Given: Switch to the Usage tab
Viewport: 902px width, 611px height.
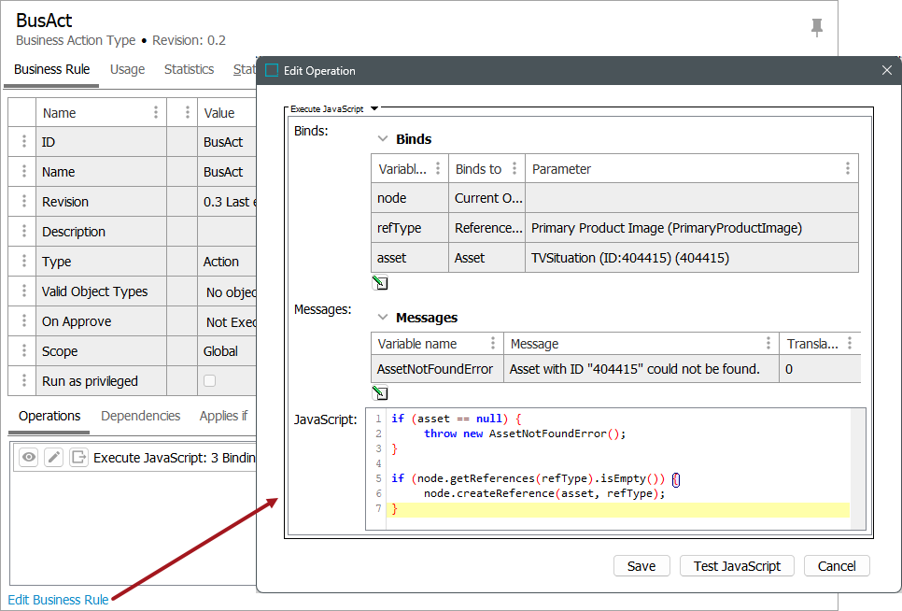Looking at the screenshot, I should [127, 70].
